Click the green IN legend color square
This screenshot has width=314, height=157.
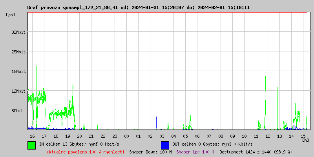pos(31,145)
